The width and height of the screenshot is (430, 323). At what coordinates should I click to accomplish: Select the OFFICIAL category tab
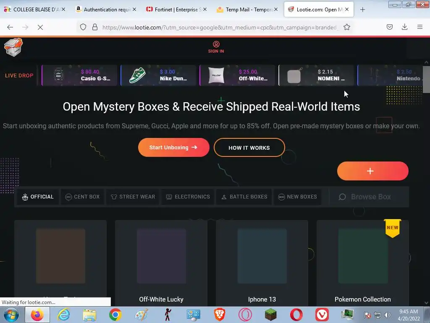click(38, 197)
